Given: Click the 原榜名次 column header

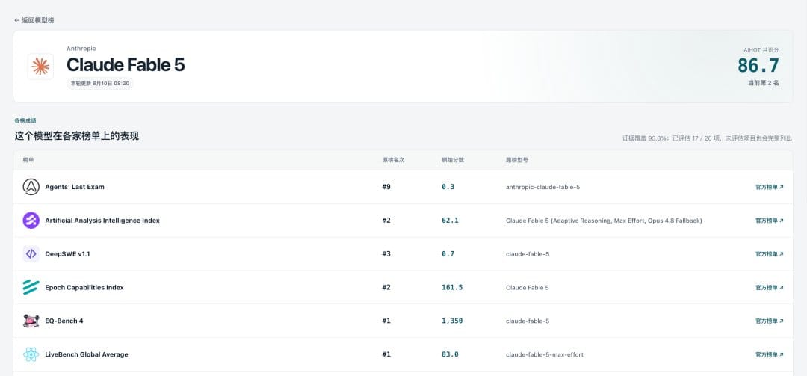Looking at the screenshot, I should pyautogui.click(x=393, y=160).
